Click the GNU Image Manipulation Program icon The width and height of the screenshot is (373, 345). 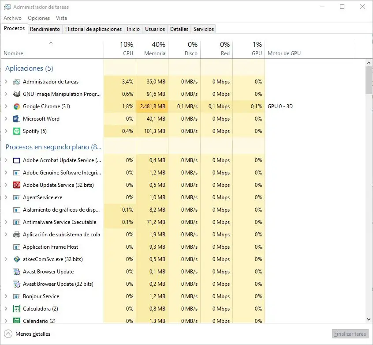point(17,94)
